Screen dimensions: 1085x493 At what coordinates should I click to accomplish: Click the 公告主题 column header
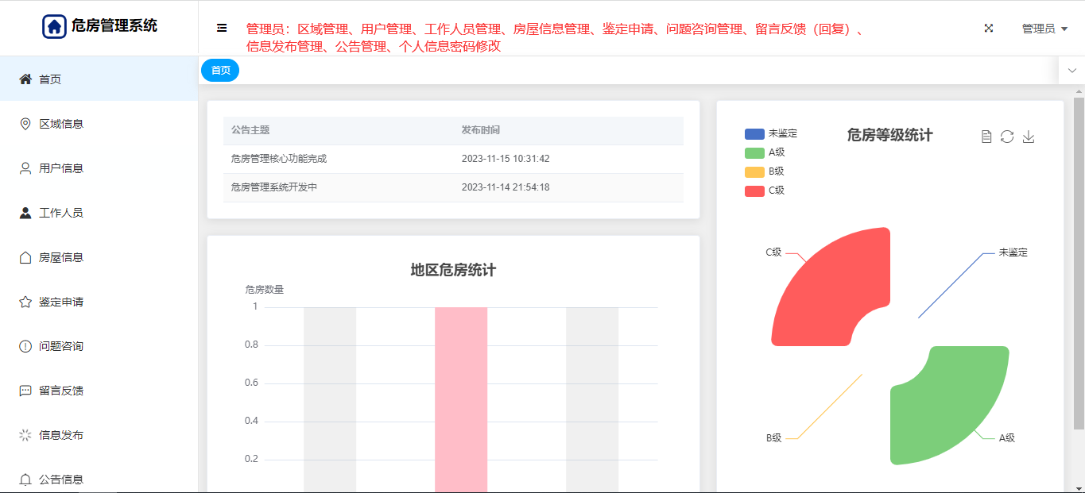(250, 130)
